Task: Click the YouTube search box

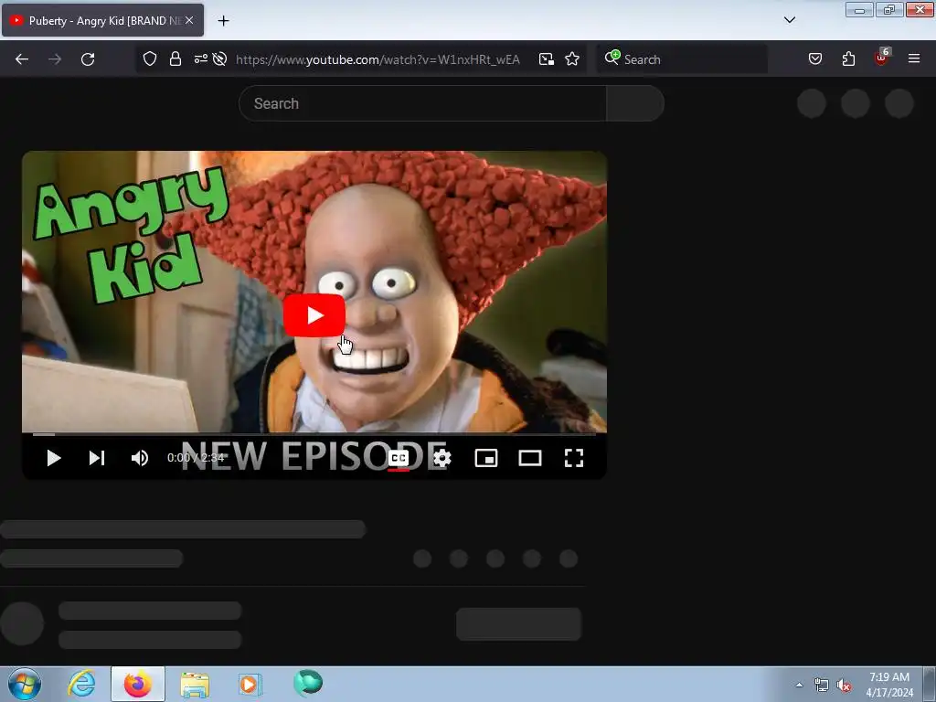Action: tap(422, 103)
